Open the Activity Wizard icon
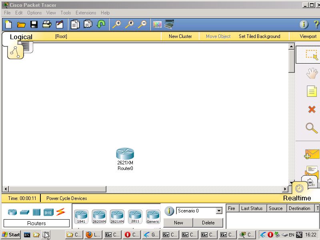Image resolution: width=320 pixels, height=240 pixels. [60, 24]
